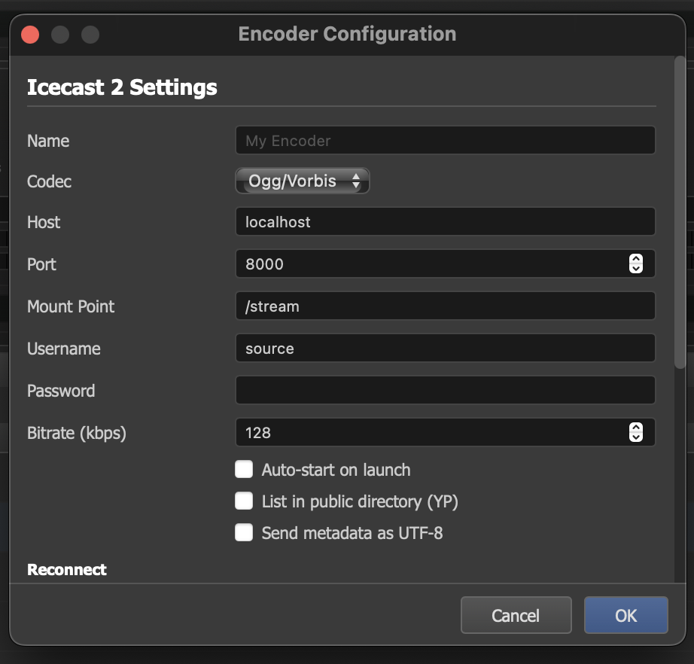
Task: Confirm settings with the OK button
Action: 626,615
